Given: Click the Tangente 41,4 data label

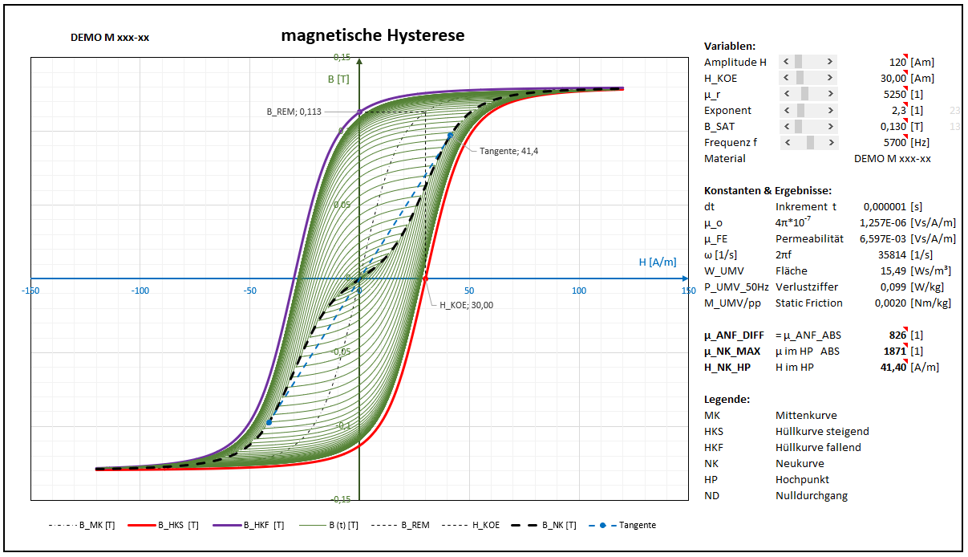Looking at the screenshot, I should [x=508, y=151].
